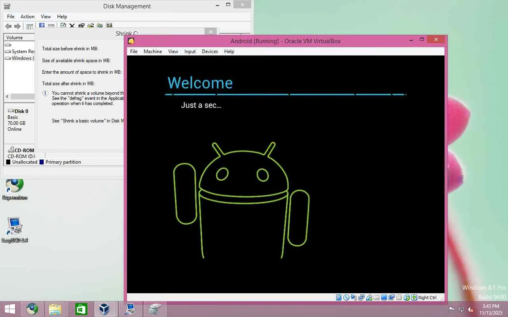The height and width of the screenshot is (317, 508).
Task: Open the VirtualBox View menu
Action: tap(173, 52)
